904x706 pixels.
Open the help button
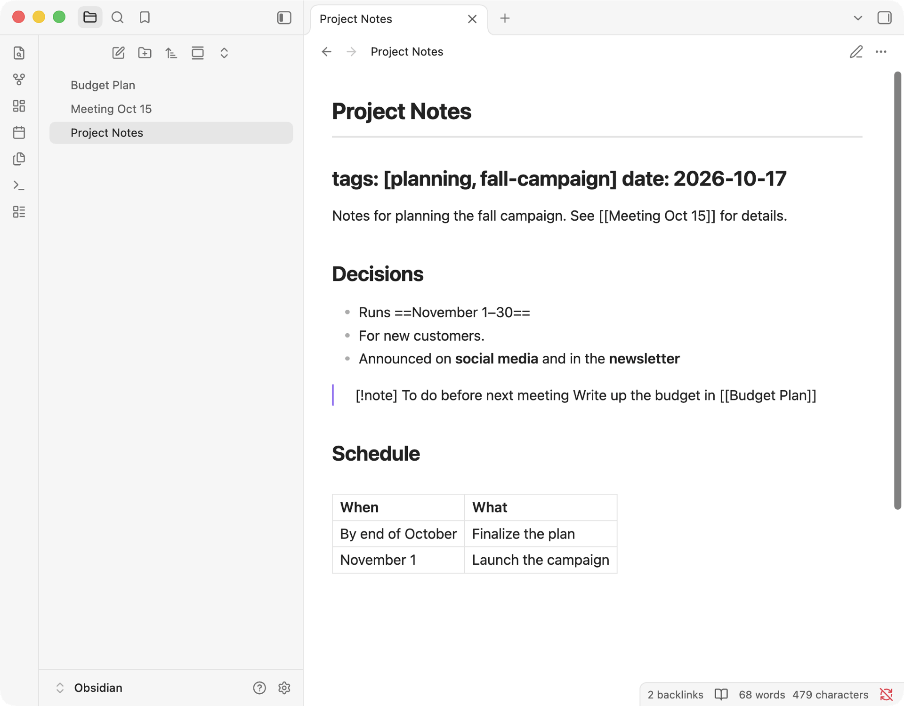tap(259, 688)
